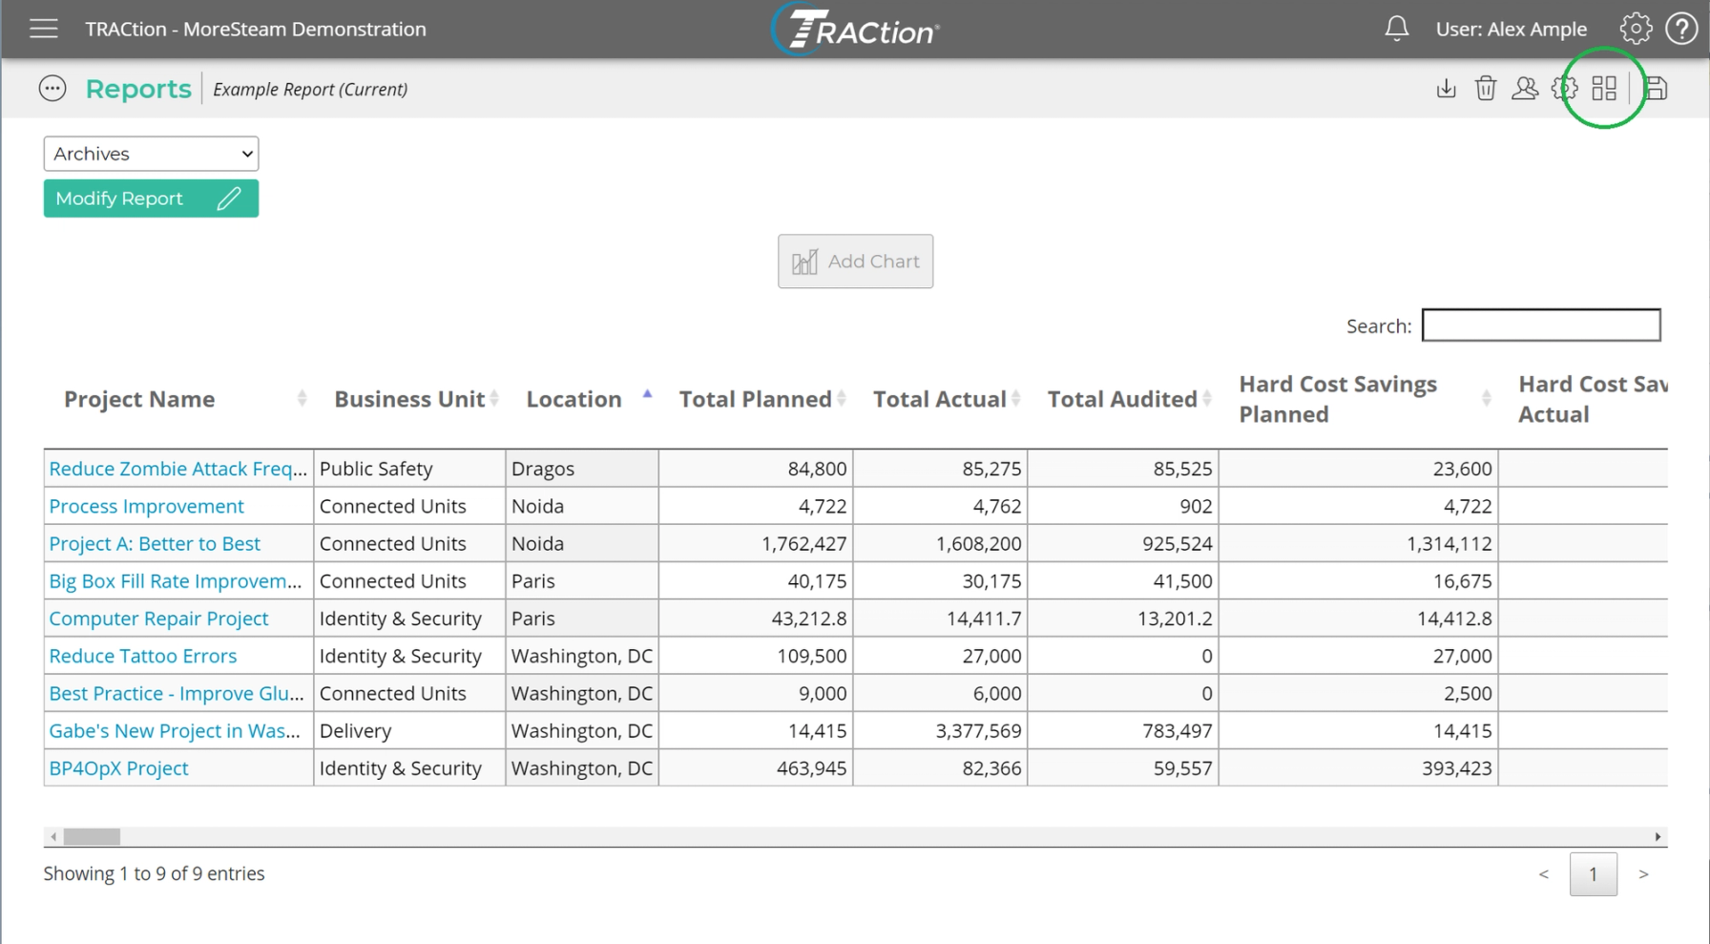1710x944 pixels.
Task: Open the global settings gear in header
Action: click(1636, 29)
